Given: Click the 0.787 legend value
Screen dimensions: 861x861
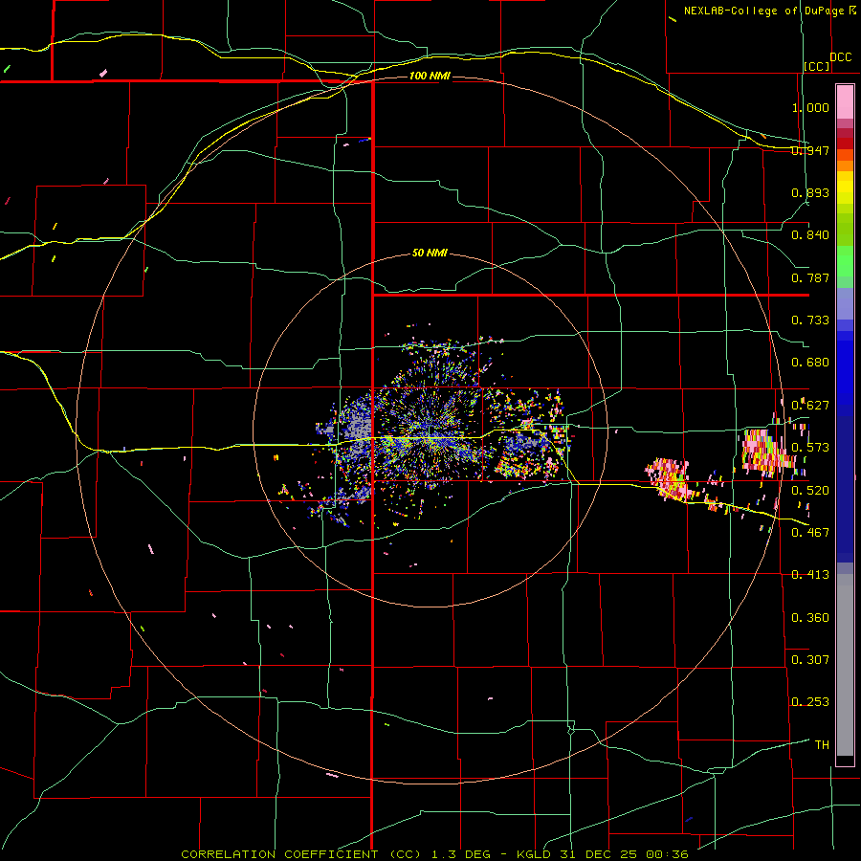Looking at the screenshot, I should pyautogui.click(x=810, y=277).
